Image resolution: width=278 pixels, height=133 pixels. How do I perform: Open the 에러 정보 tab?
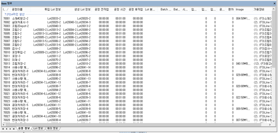53,129
